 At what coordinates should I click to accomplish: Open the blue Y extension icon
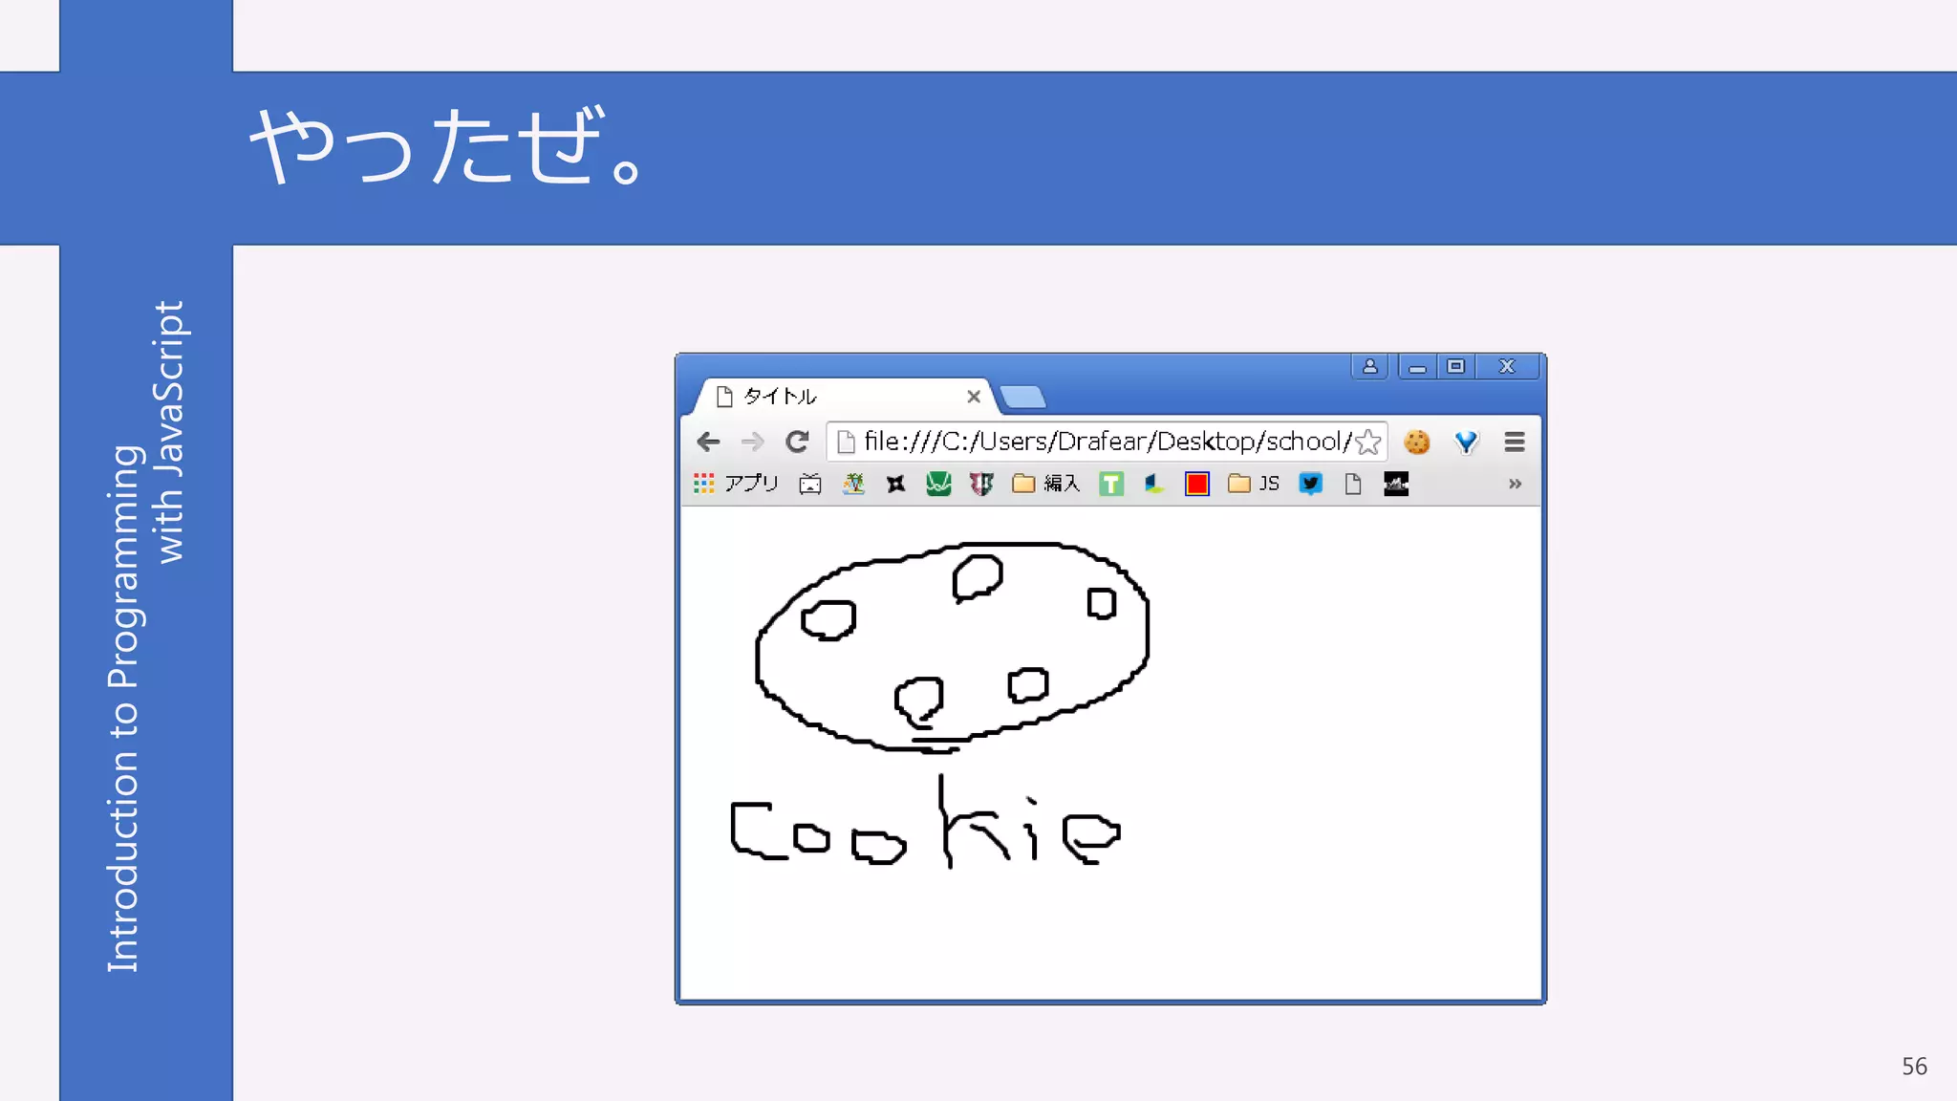(x=1466, y=442)
